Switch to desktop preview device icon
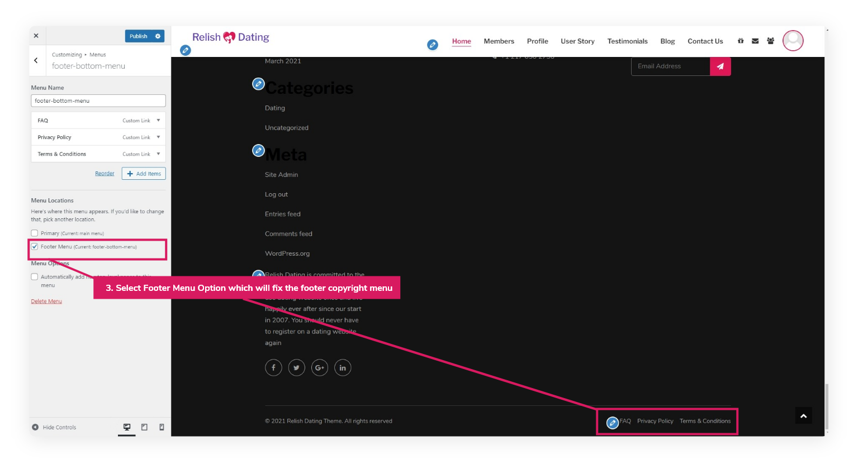858x469 pixels. click(x=127, y=427)
